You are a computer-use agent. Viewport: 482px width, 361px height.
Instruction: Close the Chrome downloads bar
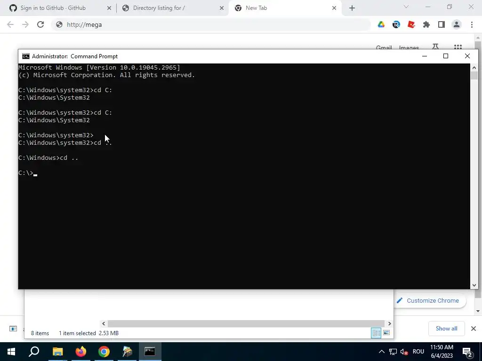point(474,329)
